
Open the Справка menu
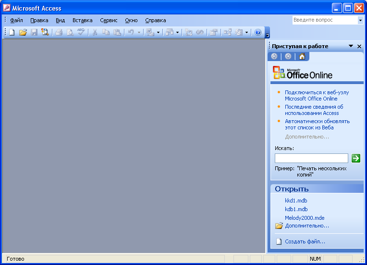[x=156, y=20]
